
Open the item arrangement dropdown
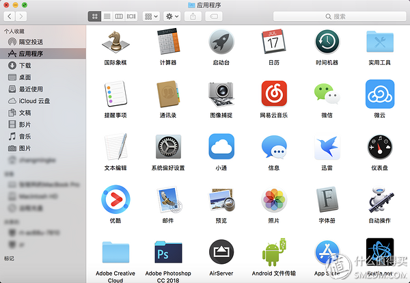(151, 16)
